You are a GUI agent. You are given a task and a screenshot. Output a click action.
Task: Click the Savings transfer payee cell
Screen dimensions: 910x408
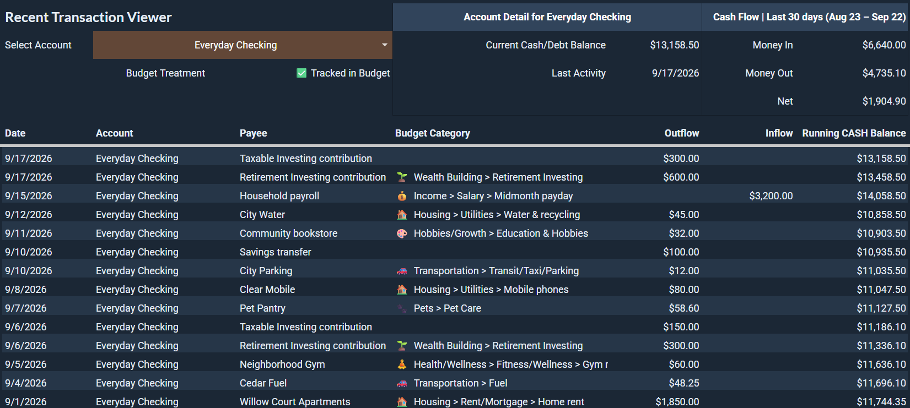click(x=276, y=252)
